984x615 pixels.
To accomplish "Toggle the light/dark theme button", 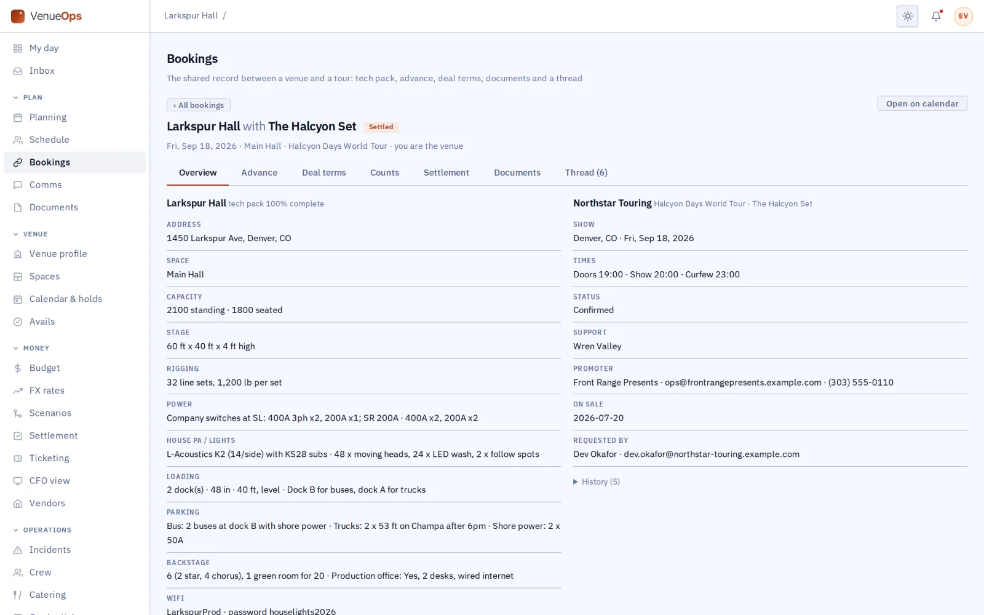I will coord(907,17).
